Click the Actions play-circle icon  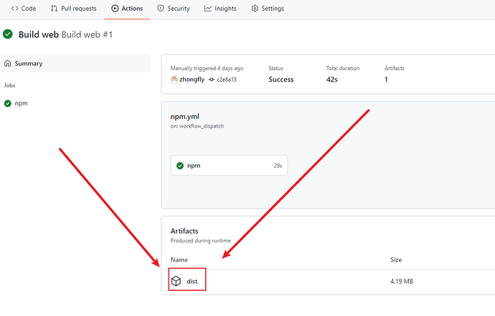coord(115,9)
